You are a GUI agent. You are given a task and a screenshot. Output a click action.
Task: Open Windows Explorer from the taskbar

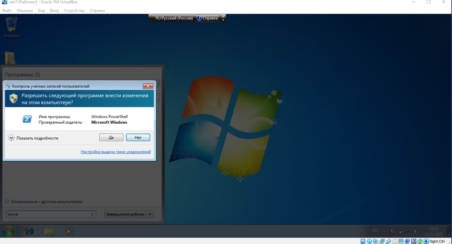coord(49,231)
